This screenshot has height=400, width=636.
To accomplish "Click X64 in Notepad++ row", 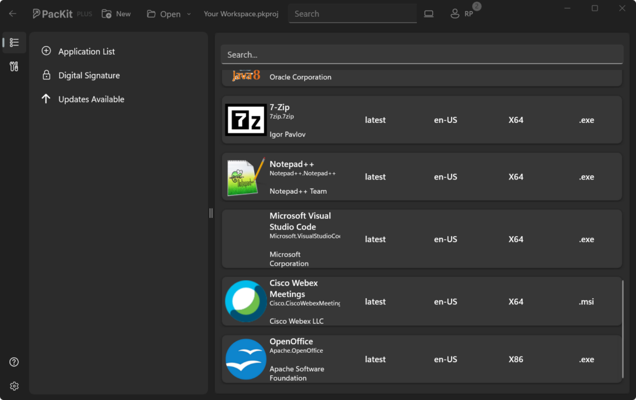I will click(516, 177).
